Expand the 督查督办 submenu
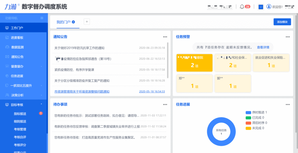298x153 pixels. [x=41, y=66]
